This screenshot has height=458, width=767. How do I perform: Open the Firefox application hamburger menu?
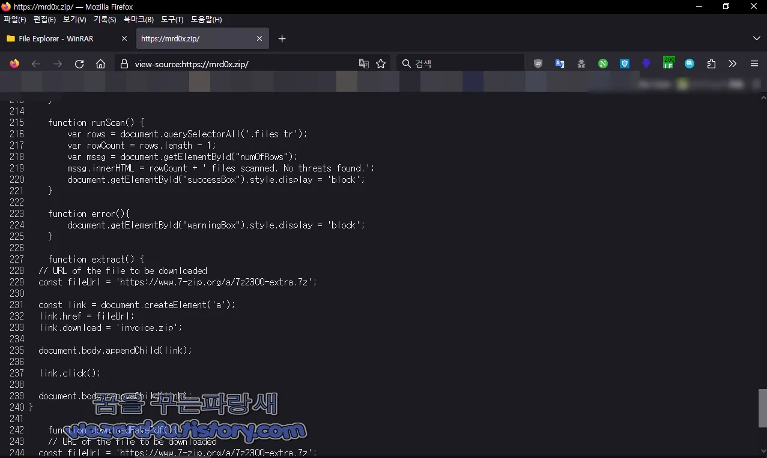point(754,64)
